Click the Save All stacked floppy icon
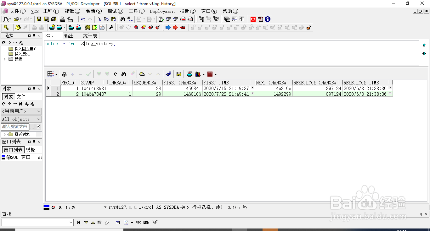 [54, 19]
